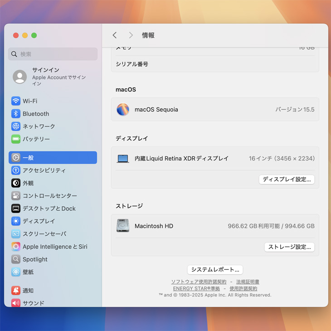Select デスクトップとDock label in sidebar
Image resolution: width=331 pixels, height=331 pixels.
[x=49, y=209]
